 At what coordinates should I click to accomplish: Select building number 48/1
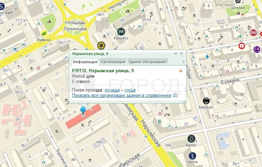tap(101, 15)
